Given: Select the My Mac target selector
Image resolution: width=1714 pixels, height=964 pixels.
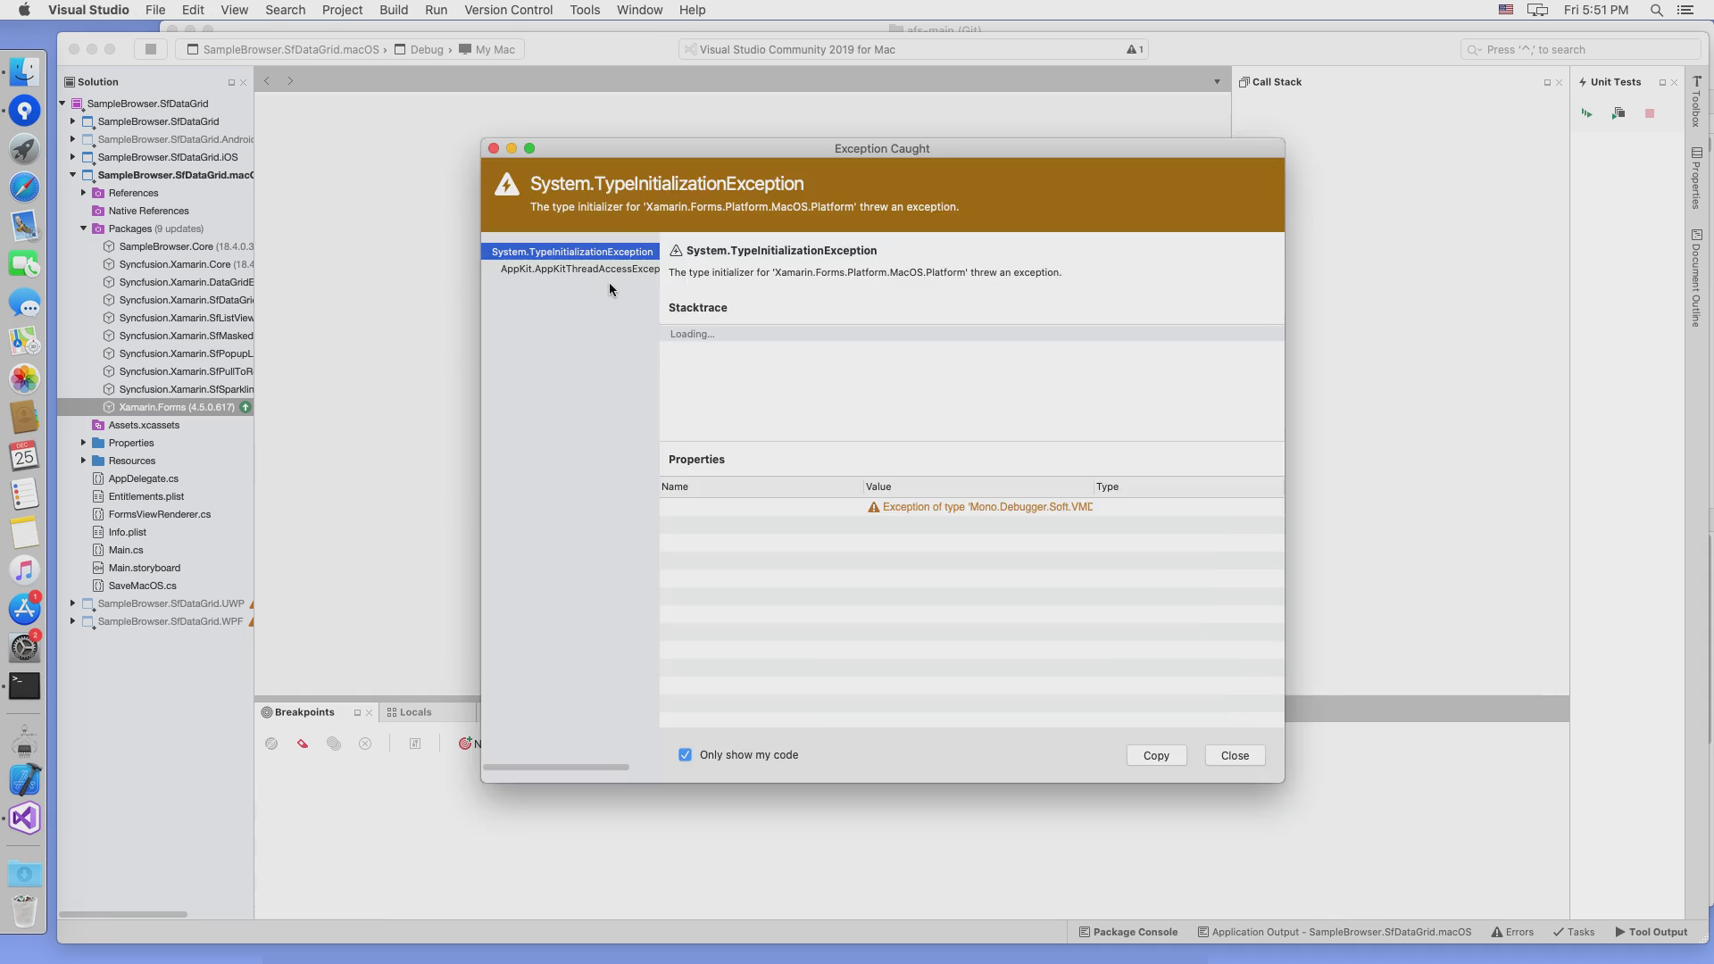Looking at the screenshot, I should point(487,49).
